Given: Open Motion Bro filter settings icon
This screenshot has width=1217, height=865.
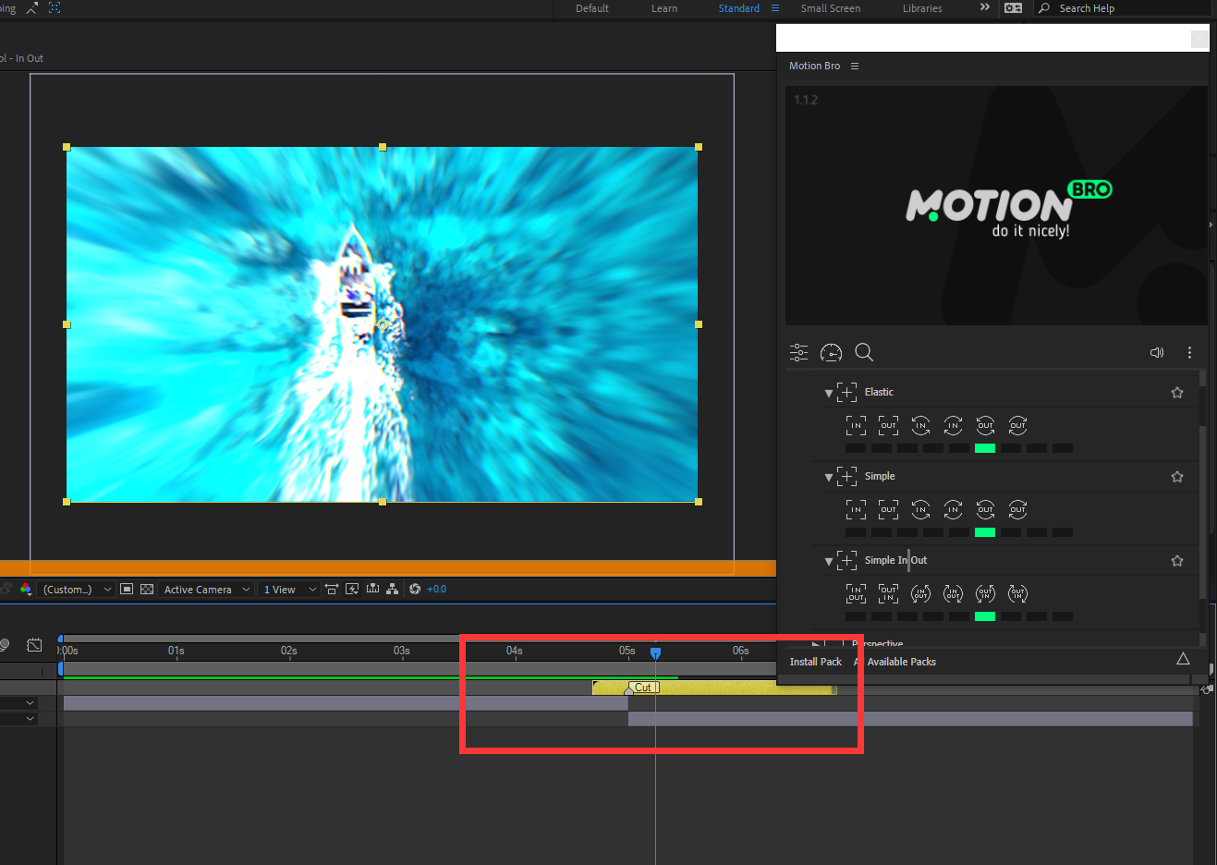Looking at the screenshot, I should pos(798,352).
